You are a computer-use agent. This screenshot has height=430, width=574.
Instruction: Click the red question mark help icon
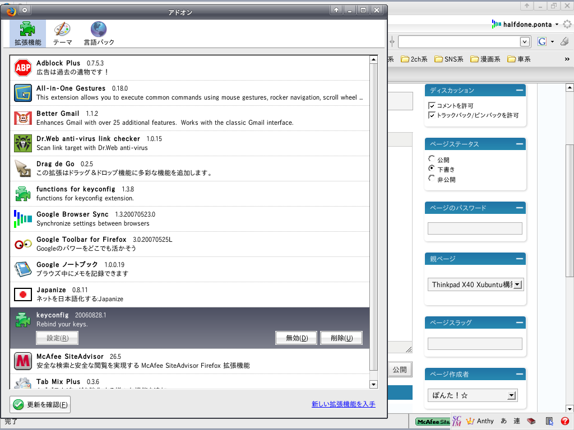click(x=565, y=421)
